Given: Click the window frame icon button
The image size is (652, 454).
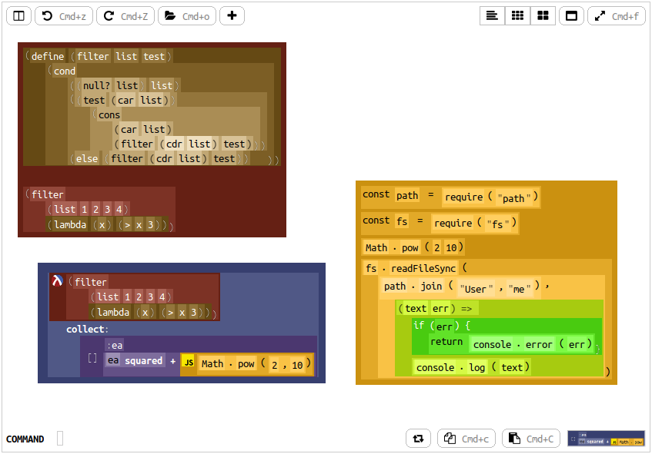Looking at the screenshot, I should click(571, 15).
